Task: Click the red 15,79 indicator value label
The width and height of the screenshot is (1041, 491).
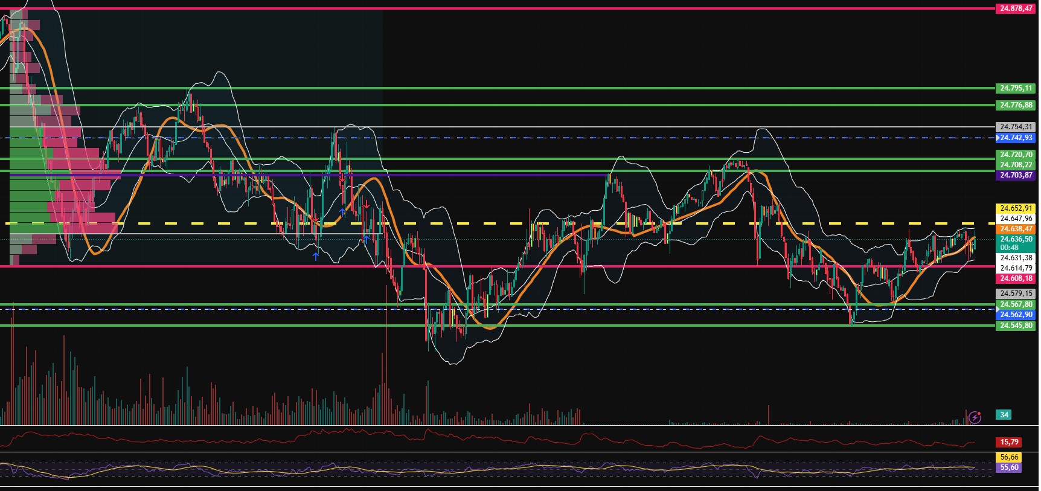Action: click(x=1009, y=442)
